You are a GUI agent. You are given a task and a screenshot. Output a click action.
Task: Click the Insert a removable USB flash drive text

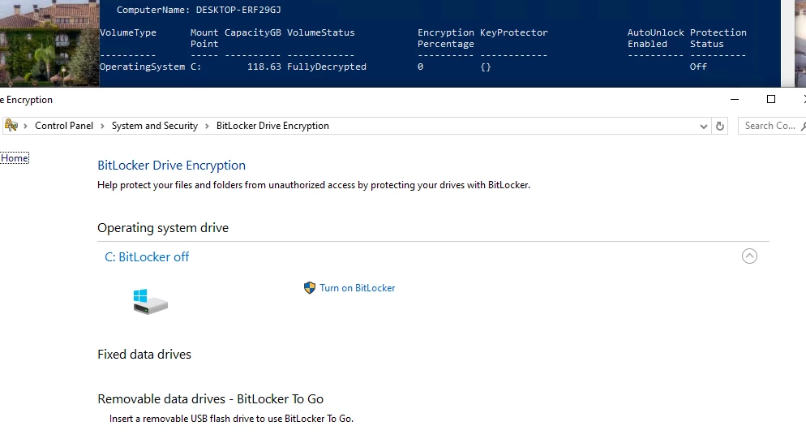[x=231, y=419]
